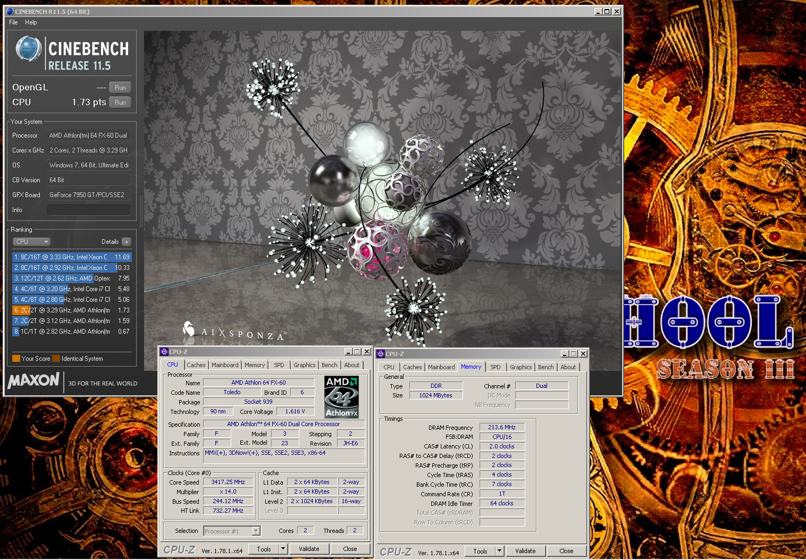The height and width of the screenshot is (560, 806).
Task: Run the OpenGL benchmark
Action: tap(120, 88)
